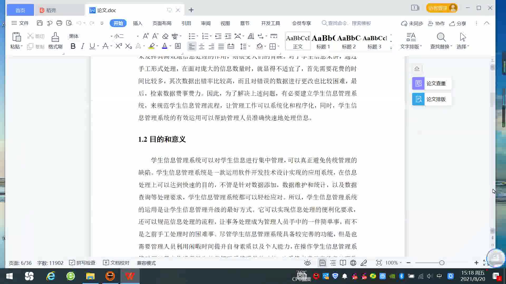
Task: Apply bold formatting with the B icon
Action: pos(73,46)
